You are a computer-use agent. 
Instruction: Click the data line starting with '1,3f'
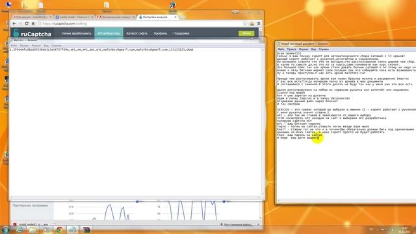tap(101, 49)
